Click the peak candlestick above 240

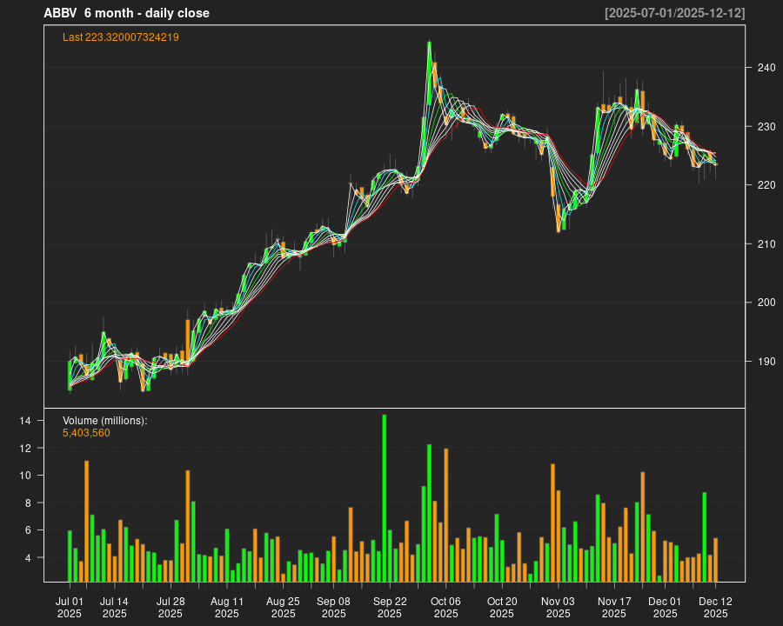tap(430, 52)
